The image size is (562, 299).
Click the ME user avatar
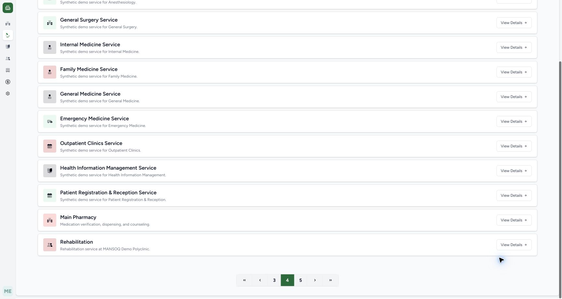click(8, 291)
